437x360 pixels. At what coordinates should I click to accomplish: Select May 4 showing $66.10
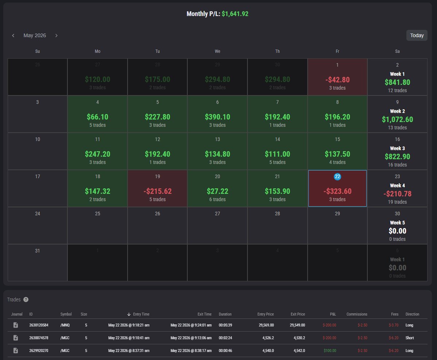(x=98, y=114)
